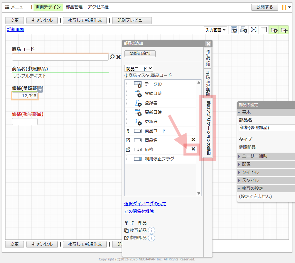Click the top 印刷プレビュー button
Viewport: 295px width, 263px height.
click(132, 20)
